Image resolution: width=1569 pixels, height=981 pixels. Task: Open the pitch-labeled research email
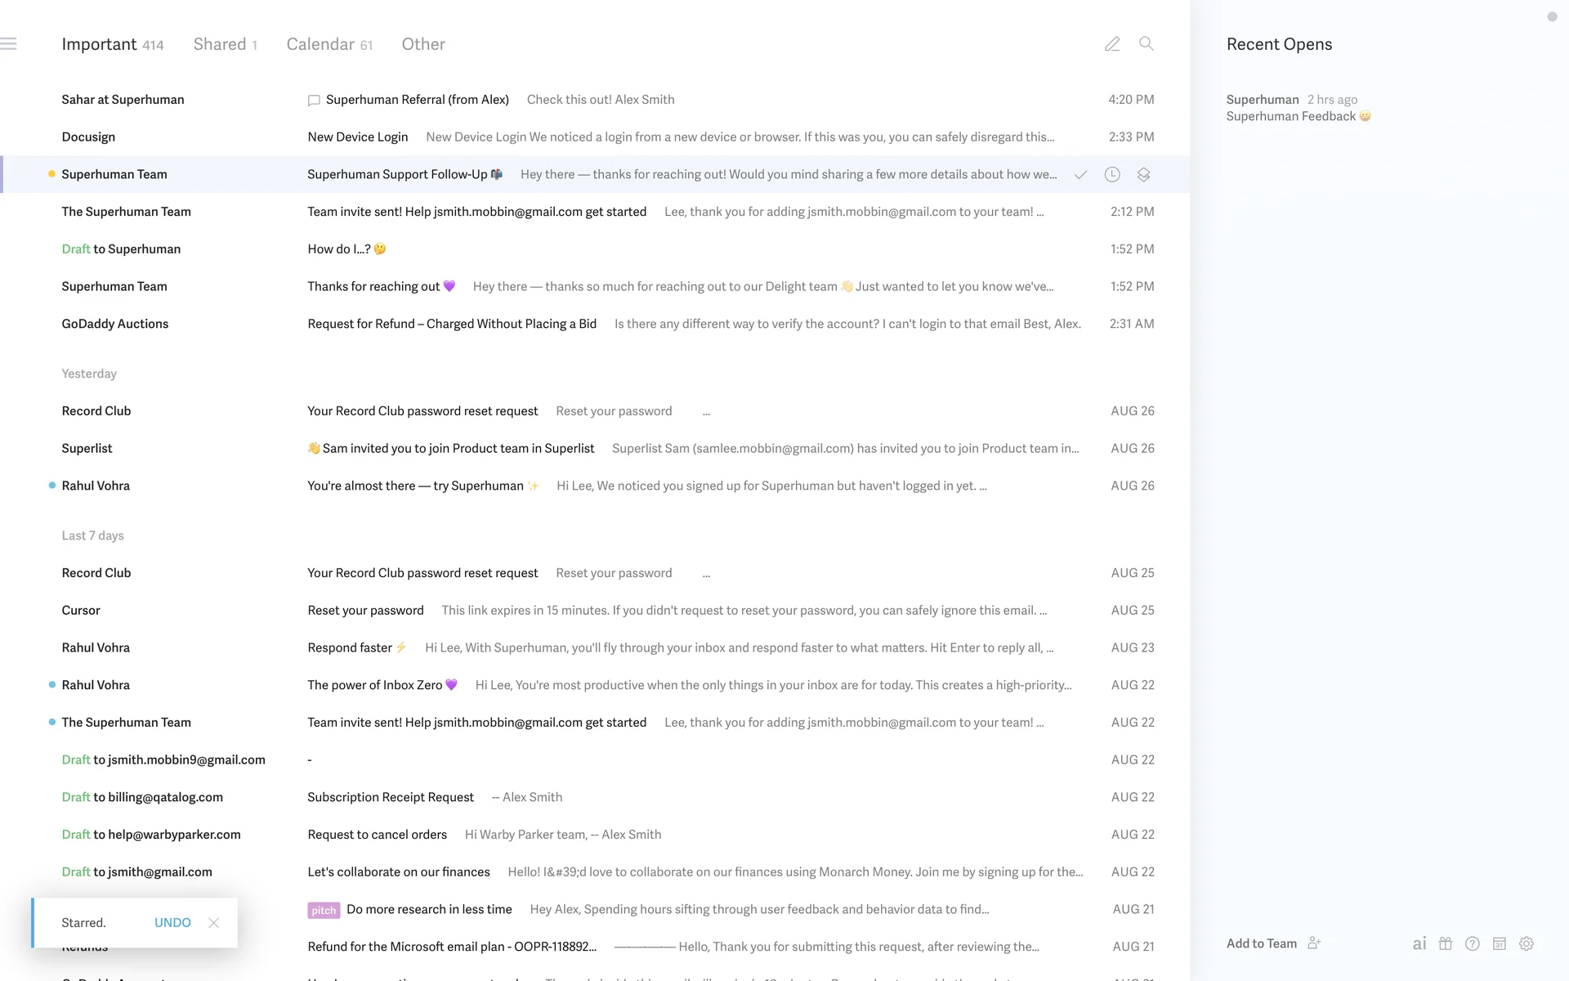coord(429,909)
